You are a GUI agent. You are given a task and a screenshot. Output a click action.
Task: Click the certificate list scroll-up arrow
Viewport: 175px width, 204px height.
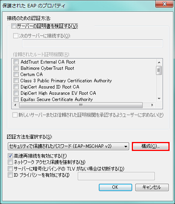159,62
